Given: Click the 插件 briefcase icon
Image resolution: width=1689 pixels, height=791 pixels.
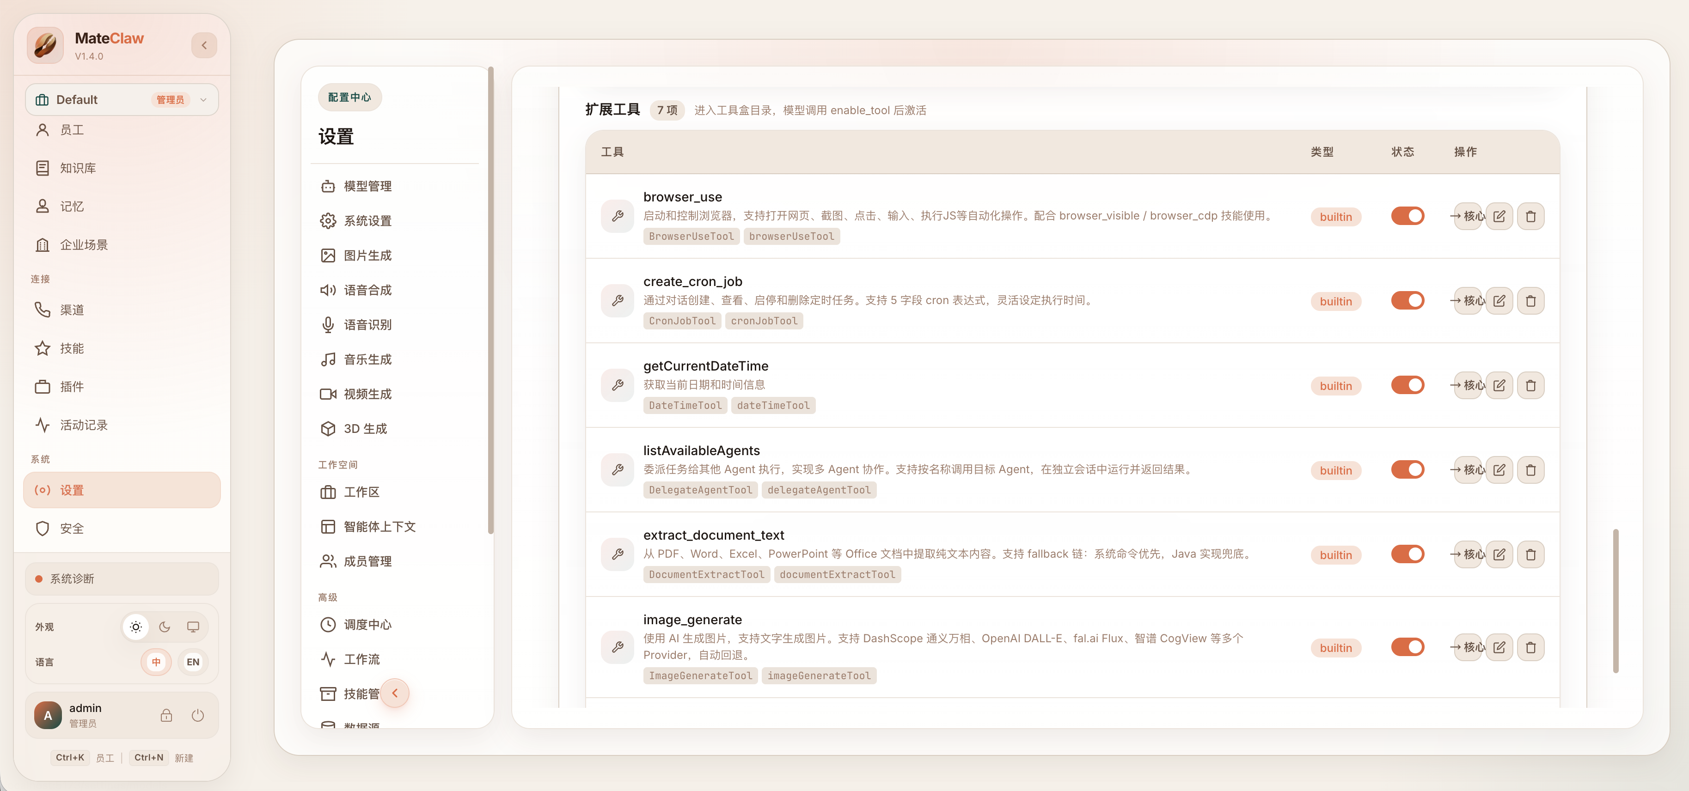Looking at the screenshot, I should coord(43,387).
